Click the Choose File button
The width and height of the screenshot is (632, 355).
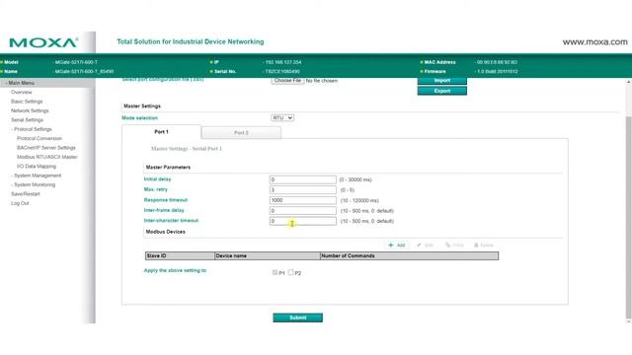287,81
